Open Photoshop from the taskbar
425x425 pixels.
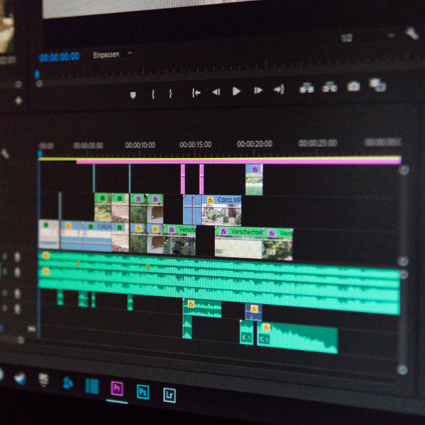pyautogui.click(x=143, y=392)
